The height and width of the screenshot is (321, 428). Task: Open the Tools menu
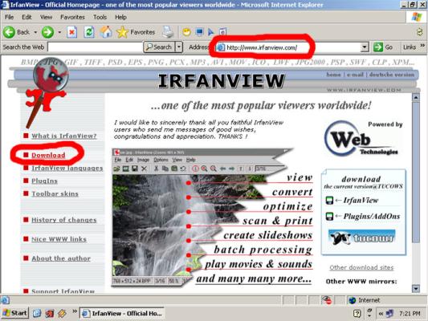tap(100, 17)
